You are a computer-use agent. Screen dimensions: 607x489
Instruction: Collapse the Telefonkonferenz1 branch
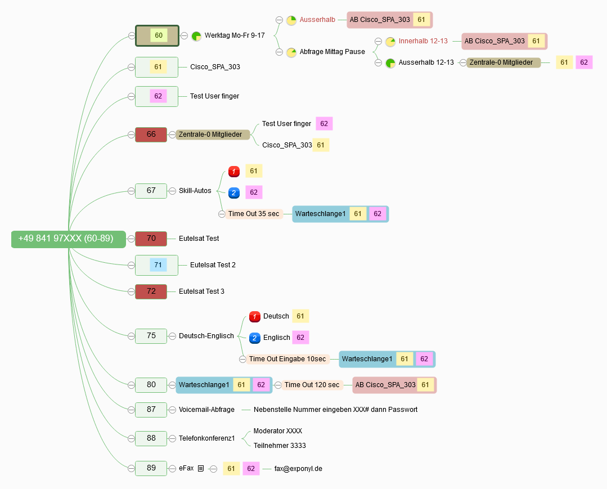(x=172, y=439)
